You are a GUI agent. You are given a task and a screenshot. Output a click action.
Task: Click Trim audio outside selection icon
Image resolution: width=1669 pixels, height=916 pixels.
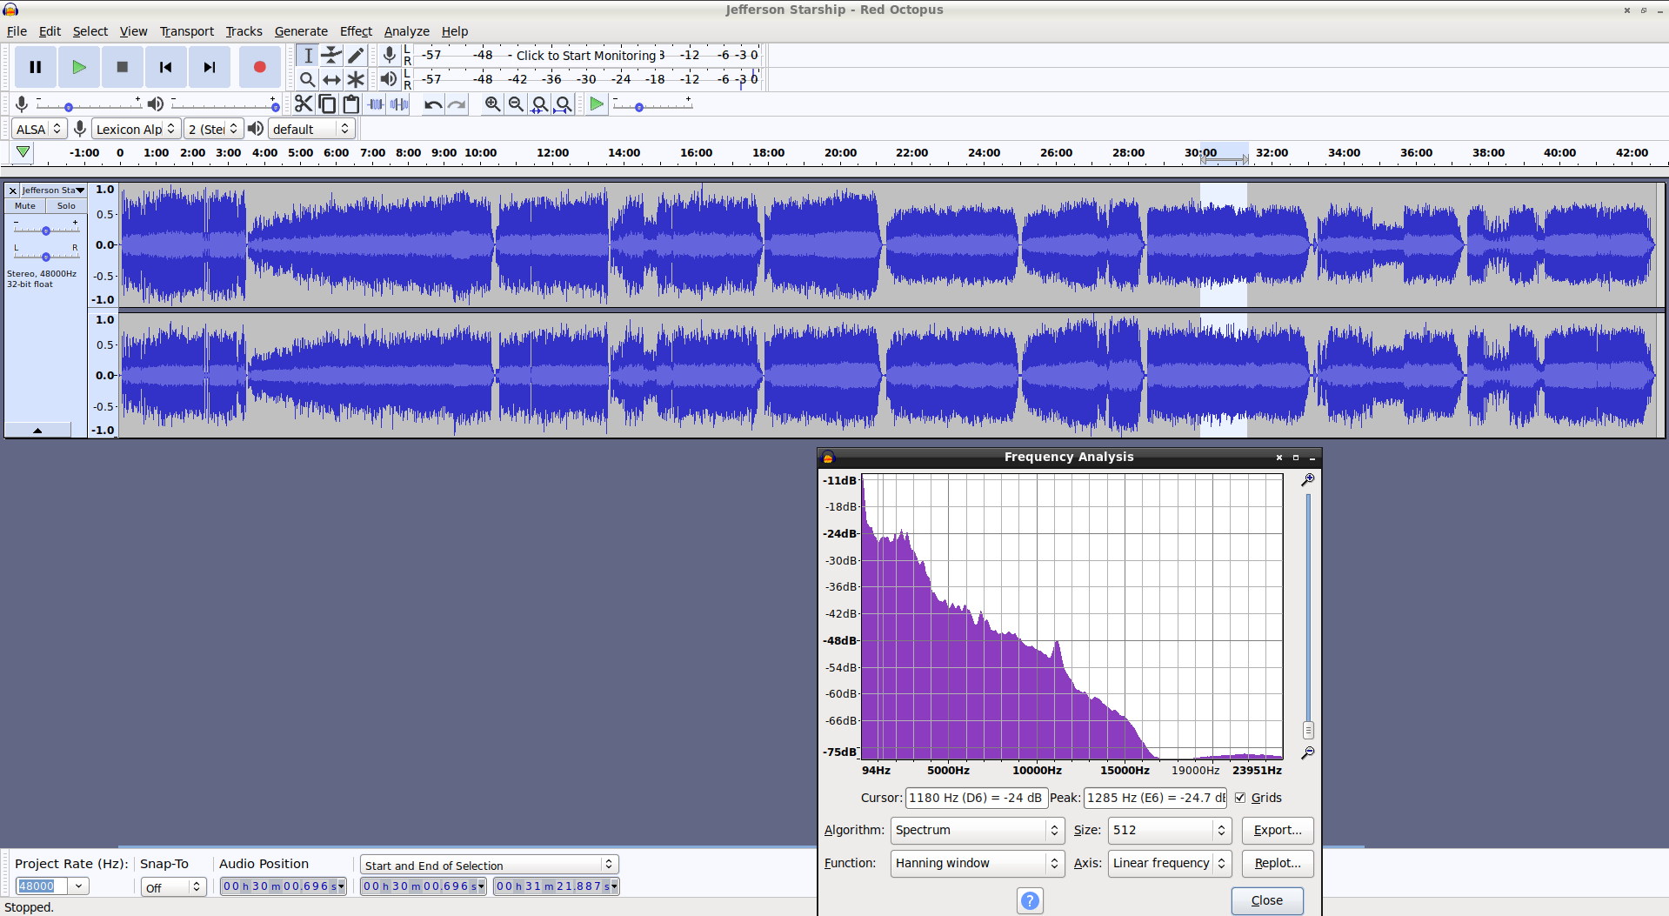(x=375, y=104)
